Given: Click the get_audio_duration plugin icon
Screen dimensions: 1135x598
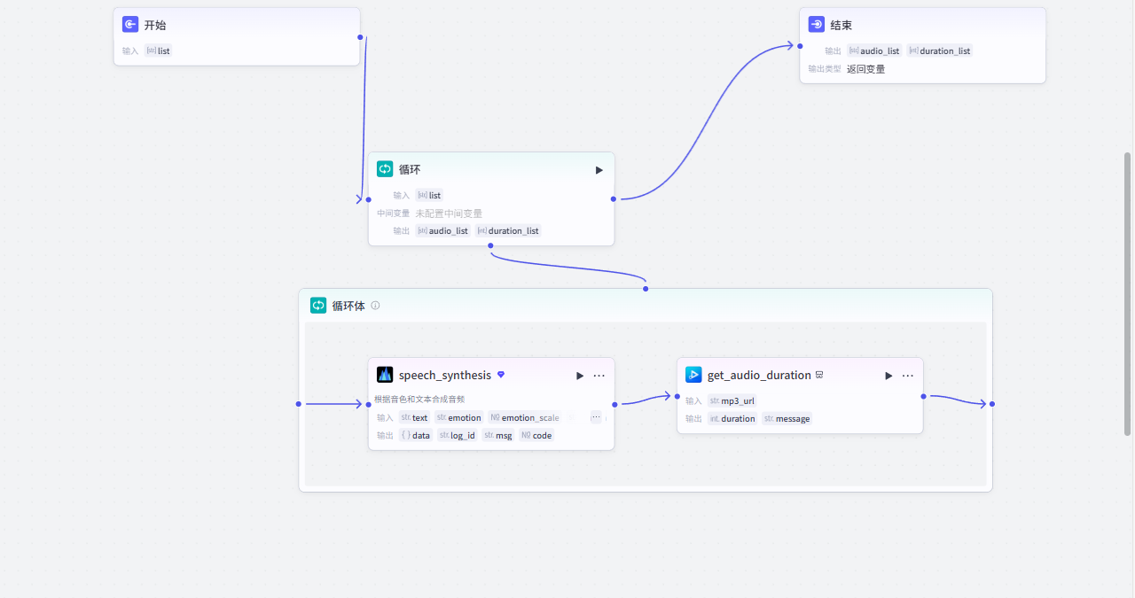Looking at the screenshot, I should tap(693, 375).
